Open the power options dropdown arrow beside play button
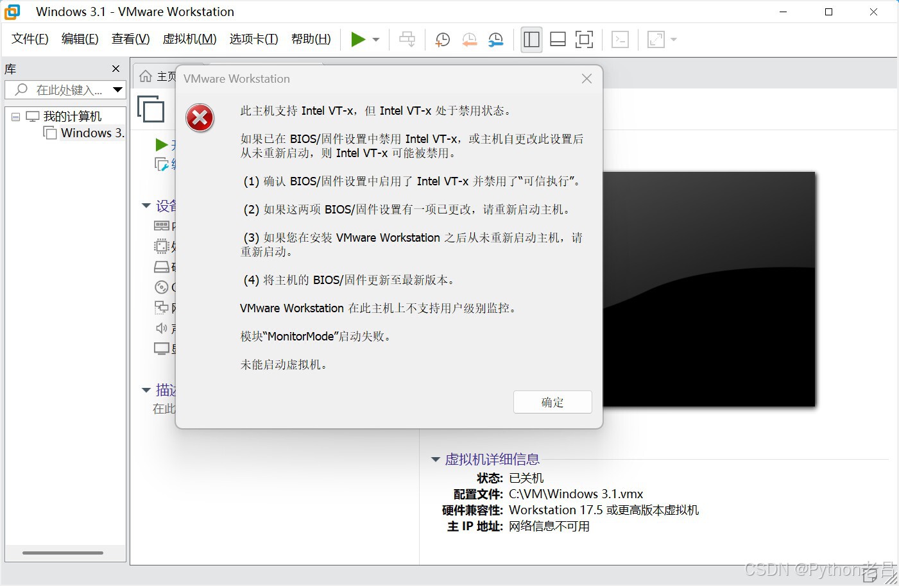 tap(376, 40)
